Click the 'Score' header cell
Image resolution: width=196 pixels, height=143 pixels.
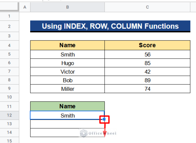pos(147,45)
